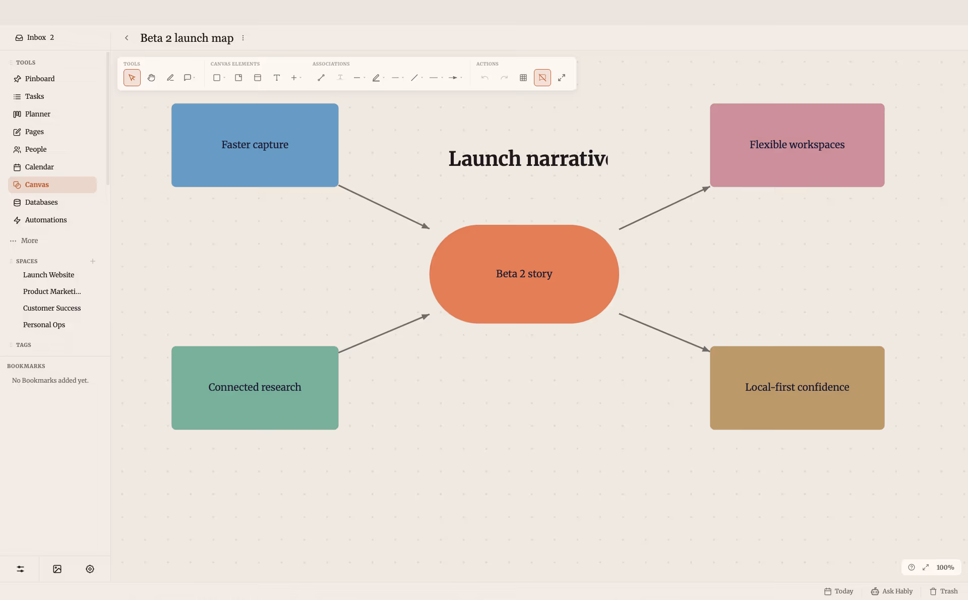The height and width of the screenshot is (600, 968).
Task: Go to Tasks in the sidebar
Action: 52,96
